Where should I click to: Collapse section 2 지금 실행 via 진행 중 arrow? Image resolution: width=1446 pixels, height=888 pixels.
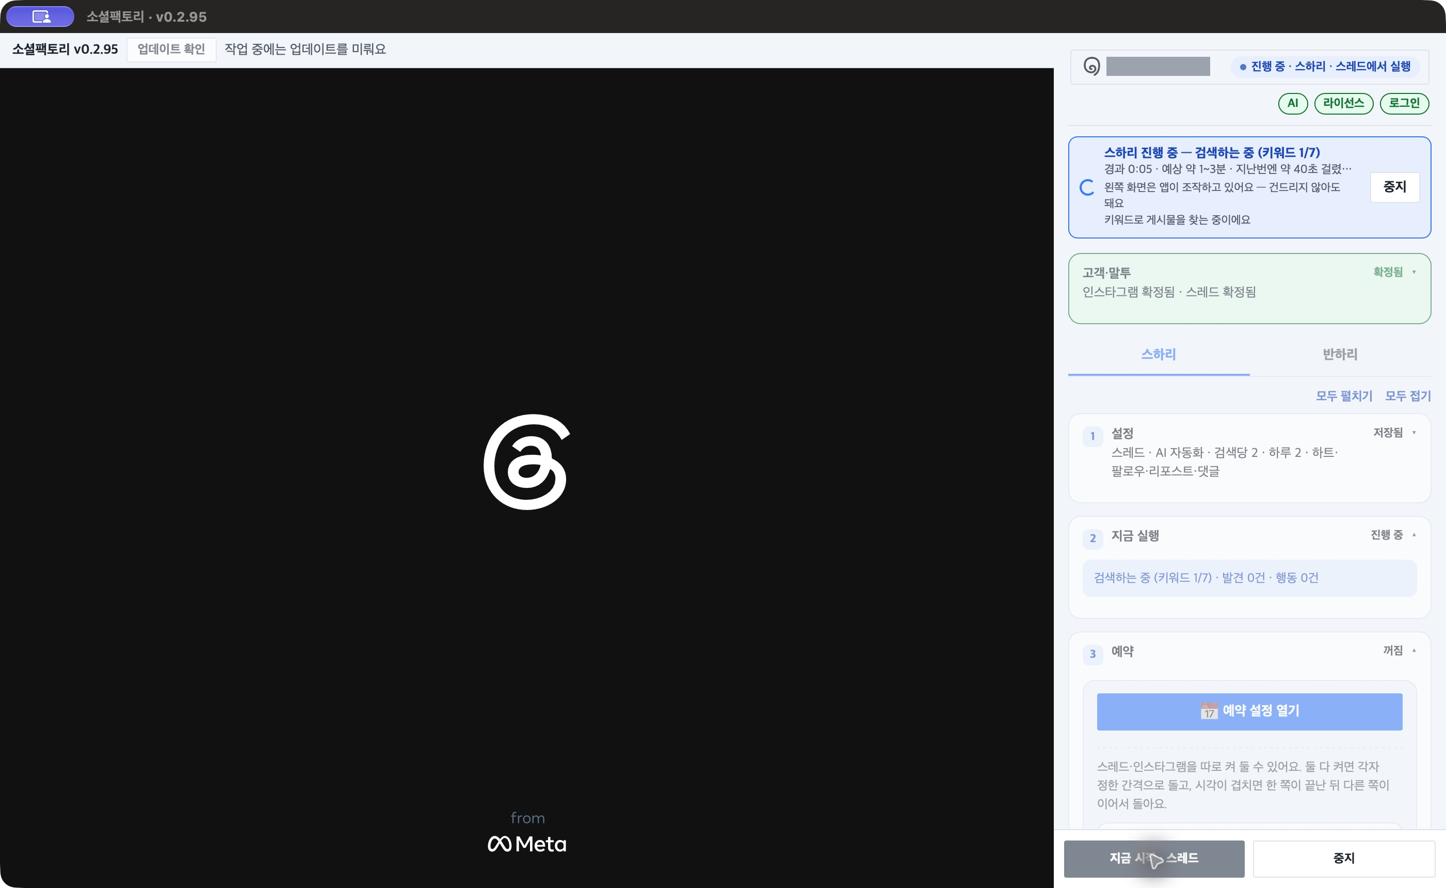[x=1413, y=534]
